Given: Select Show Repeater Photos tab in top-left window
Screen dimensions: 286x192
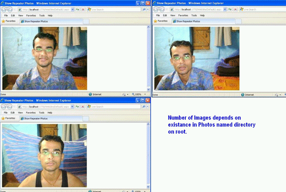Looking at the screenshot, I should pos(51,21).
